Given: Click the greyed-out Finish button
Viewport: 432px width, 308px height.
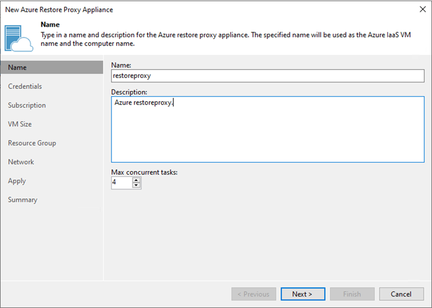Looking at the screenshot, I should [352, 294].
